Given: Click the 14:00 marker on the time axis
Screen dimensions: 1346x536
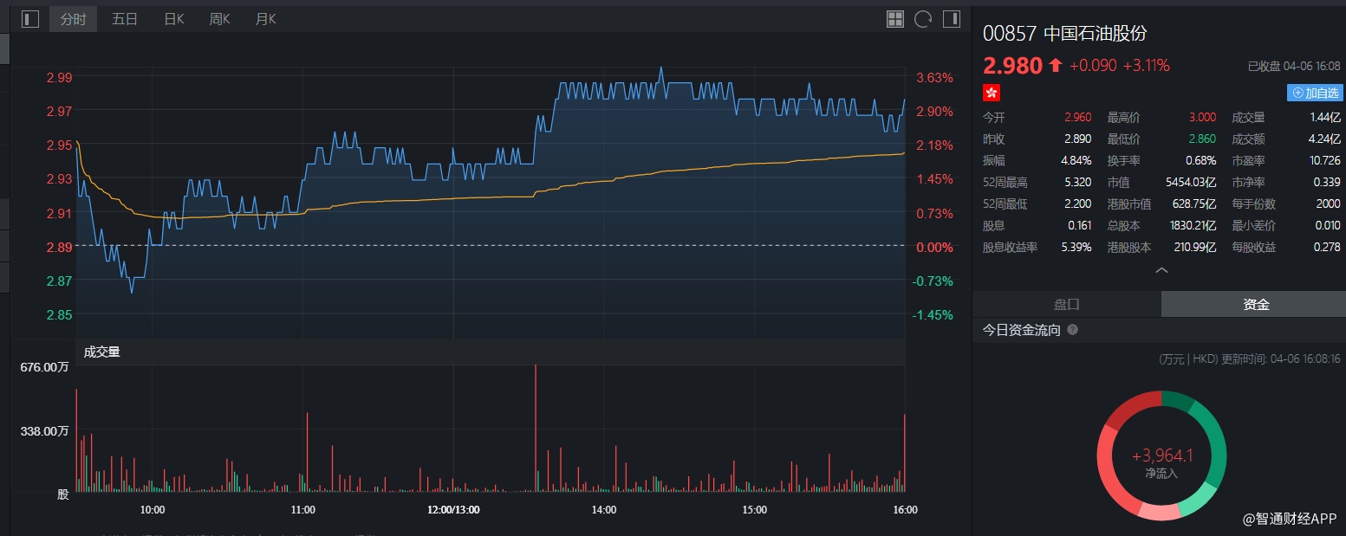Looking at the screenshot, I should click(604, 510).
